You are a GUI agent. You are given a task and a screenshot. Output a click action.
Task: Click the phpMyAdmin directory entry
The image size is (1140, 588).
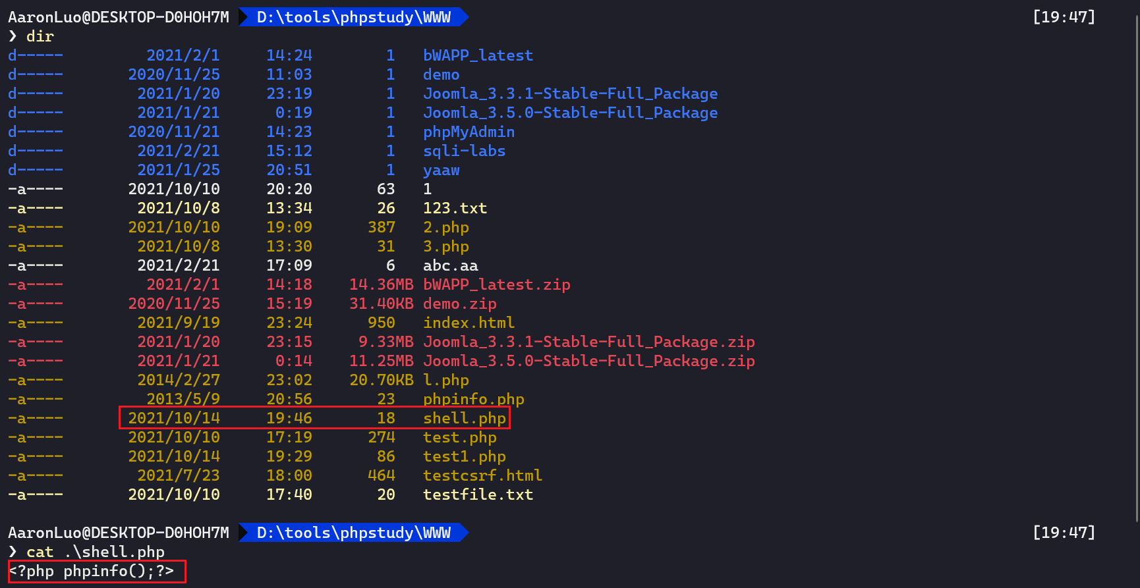pos(469,132)
